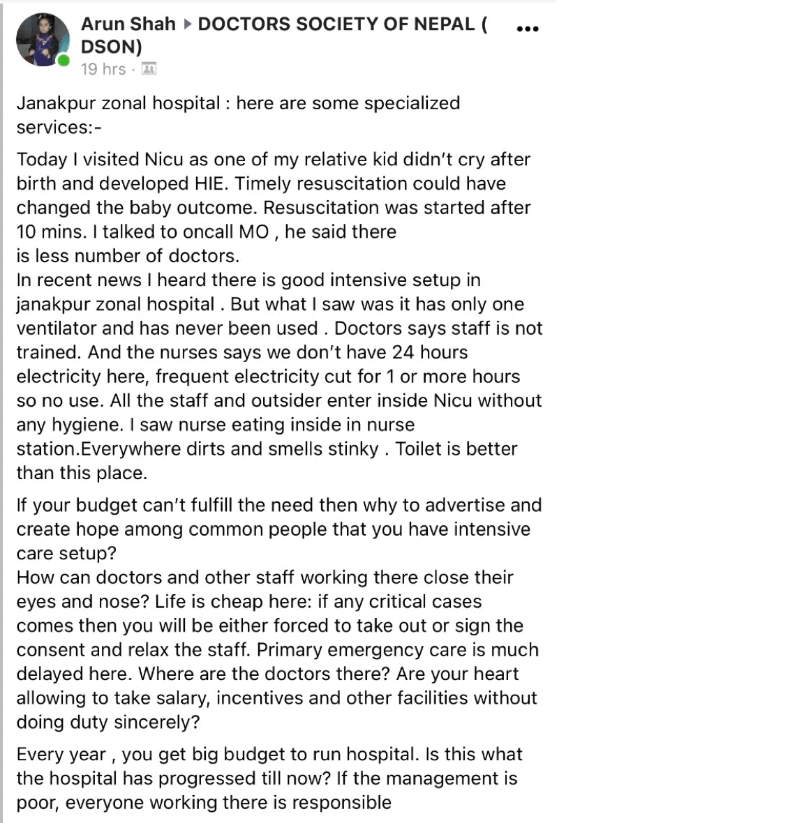The width and height of the screenshot is (804, 823).
Task: Click the 'is less number of doctors.' line
Action: pos(128,255)
